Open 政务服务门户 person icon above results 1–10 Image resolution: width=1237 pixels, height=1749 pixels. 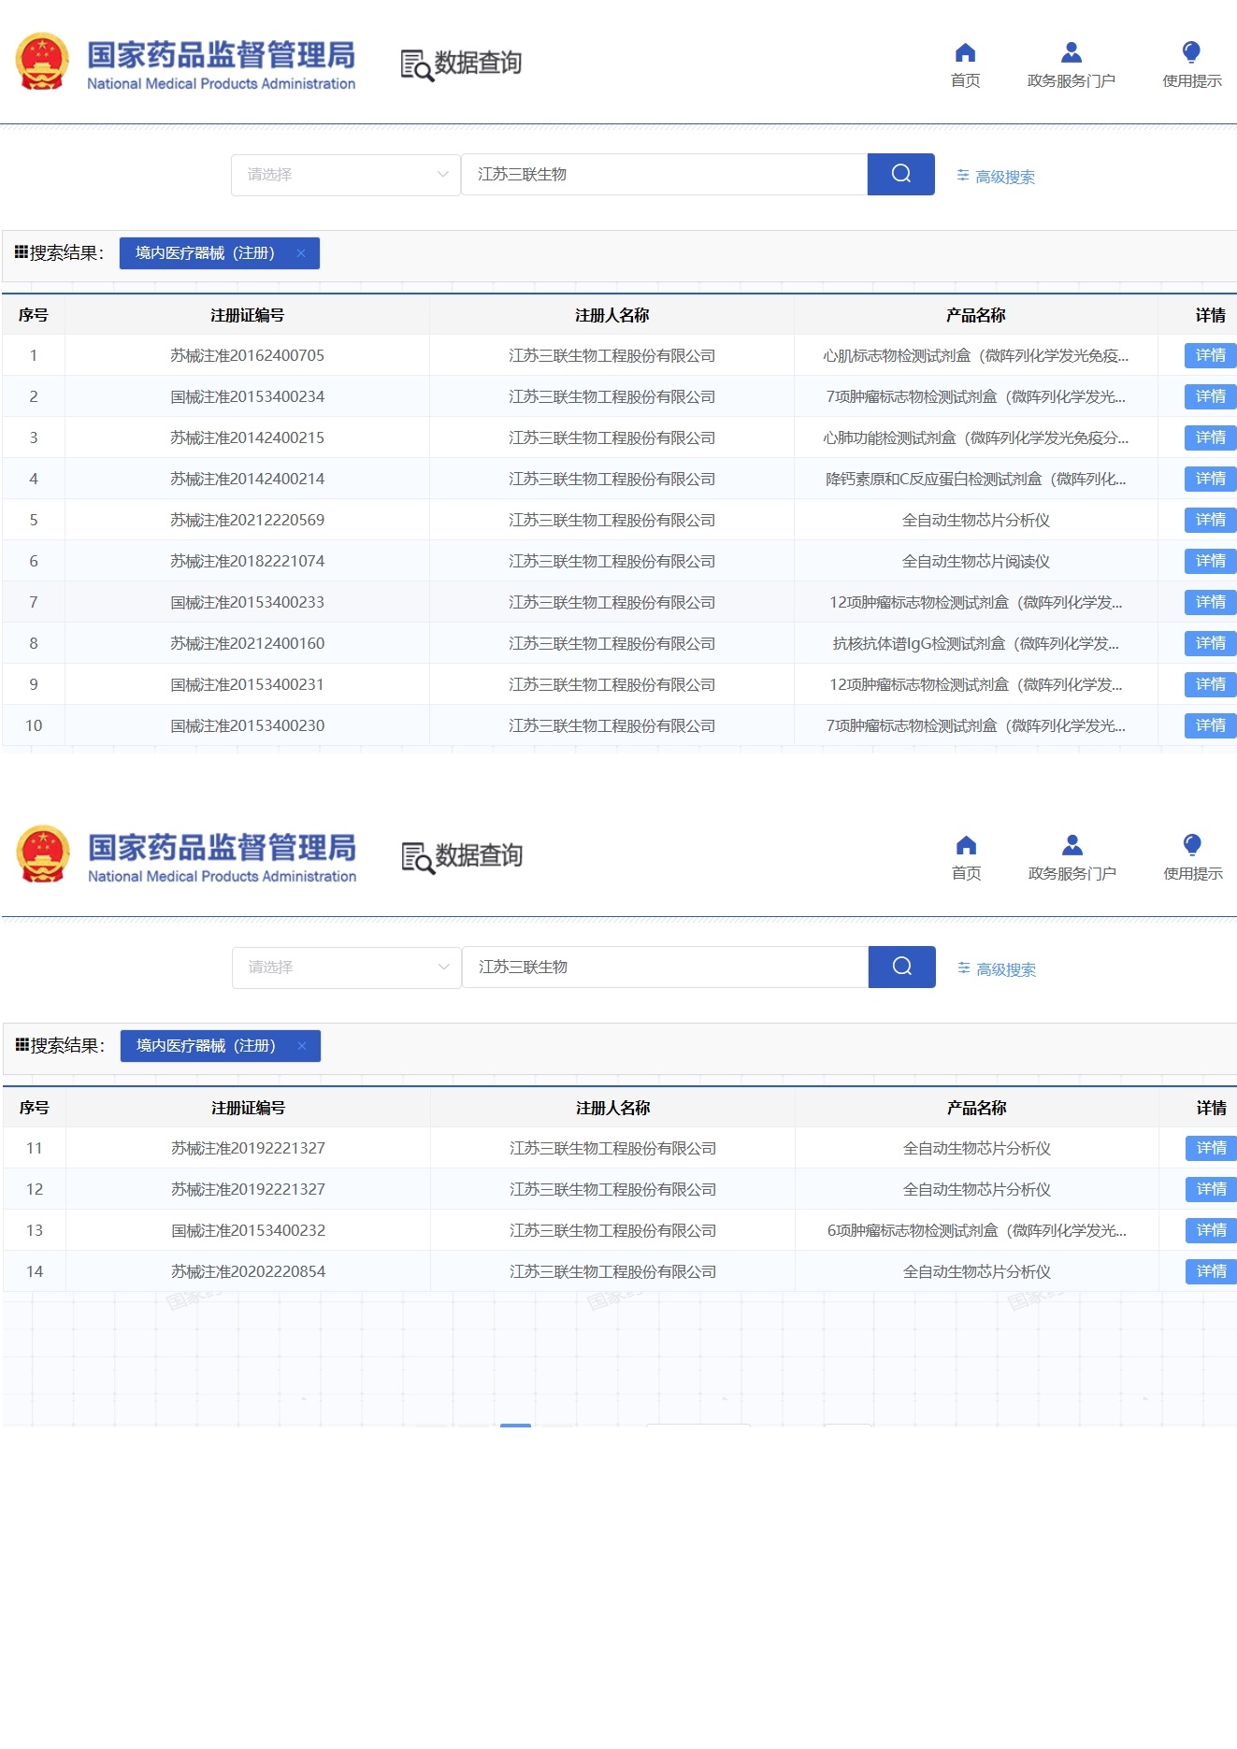pos(1072,52)
